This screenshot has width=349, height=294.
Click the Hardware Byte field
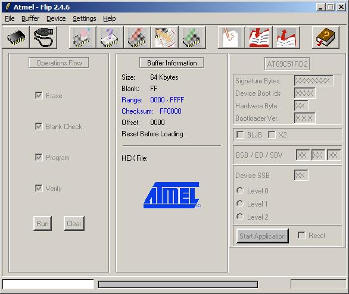click(x=301, y=105)
